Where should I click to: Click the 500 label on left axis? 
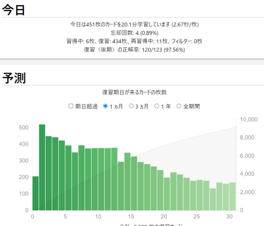pyautogui.click(x=23, y=128)
